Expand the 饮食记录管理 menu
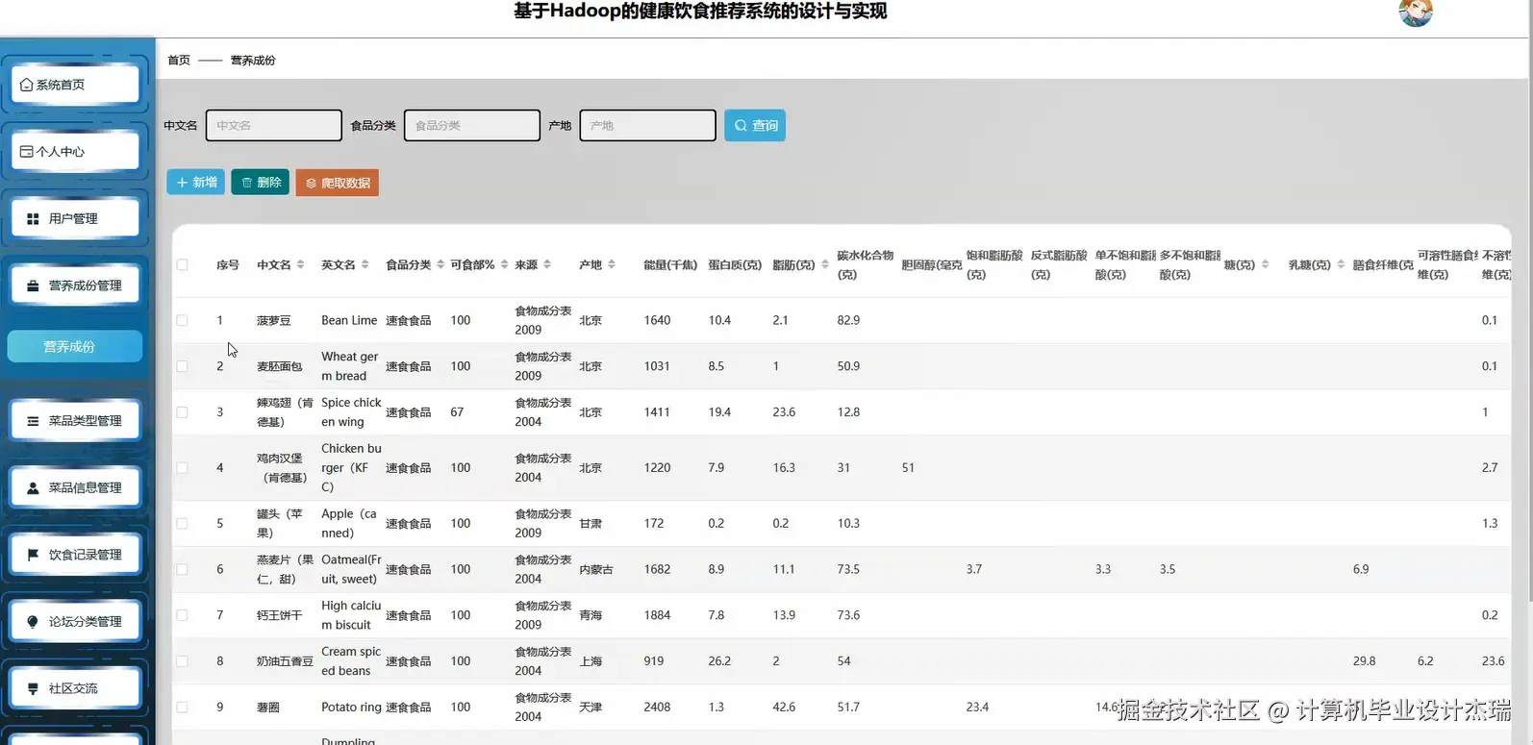This screenshot has width=1533, height=745. [x=75, y=555]
